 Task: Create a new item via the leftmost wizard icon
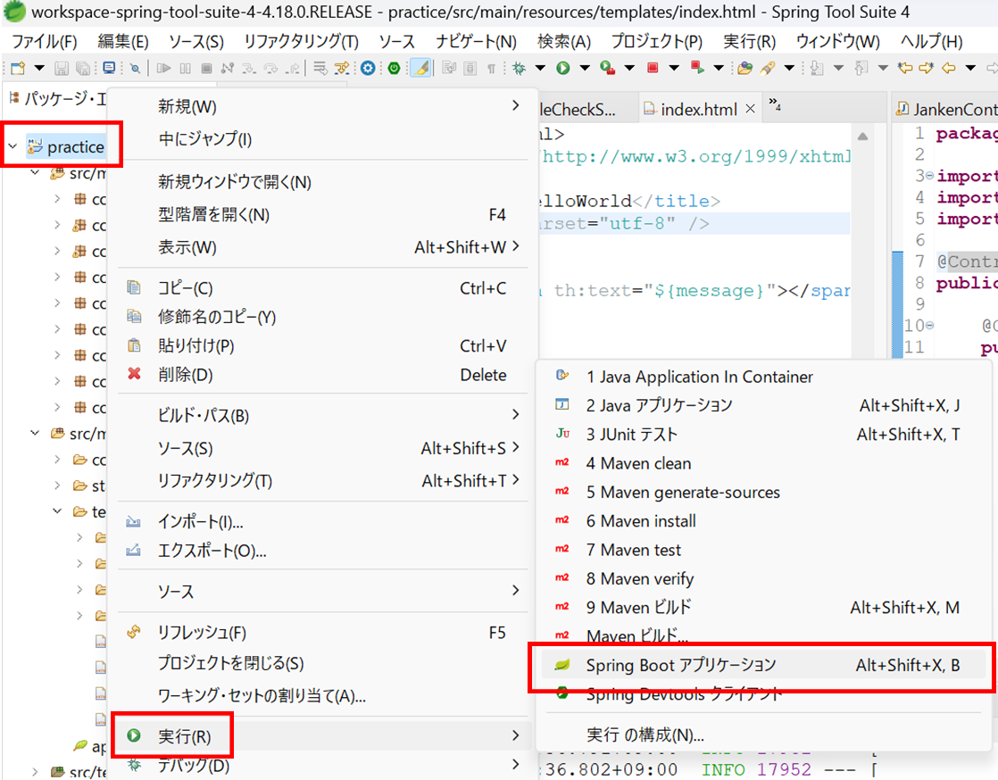(x=16, y=67)
